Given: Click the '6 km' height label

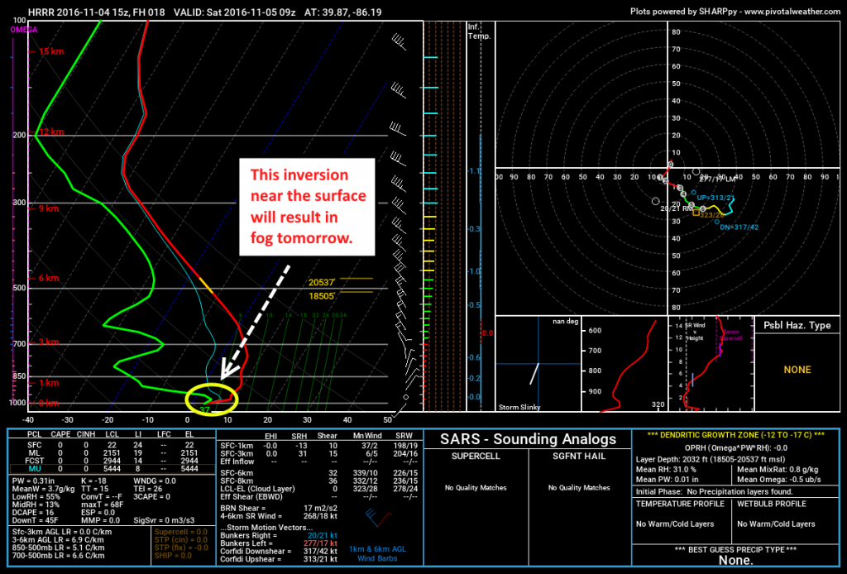Looking at the screenshot, I should 49,278.
